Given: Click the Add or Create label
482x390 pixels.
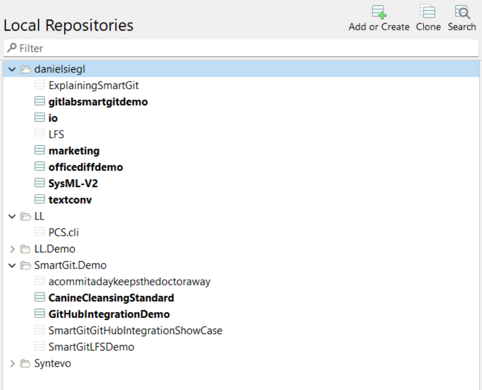Looking at the screenshot, I should coord(379,27).
